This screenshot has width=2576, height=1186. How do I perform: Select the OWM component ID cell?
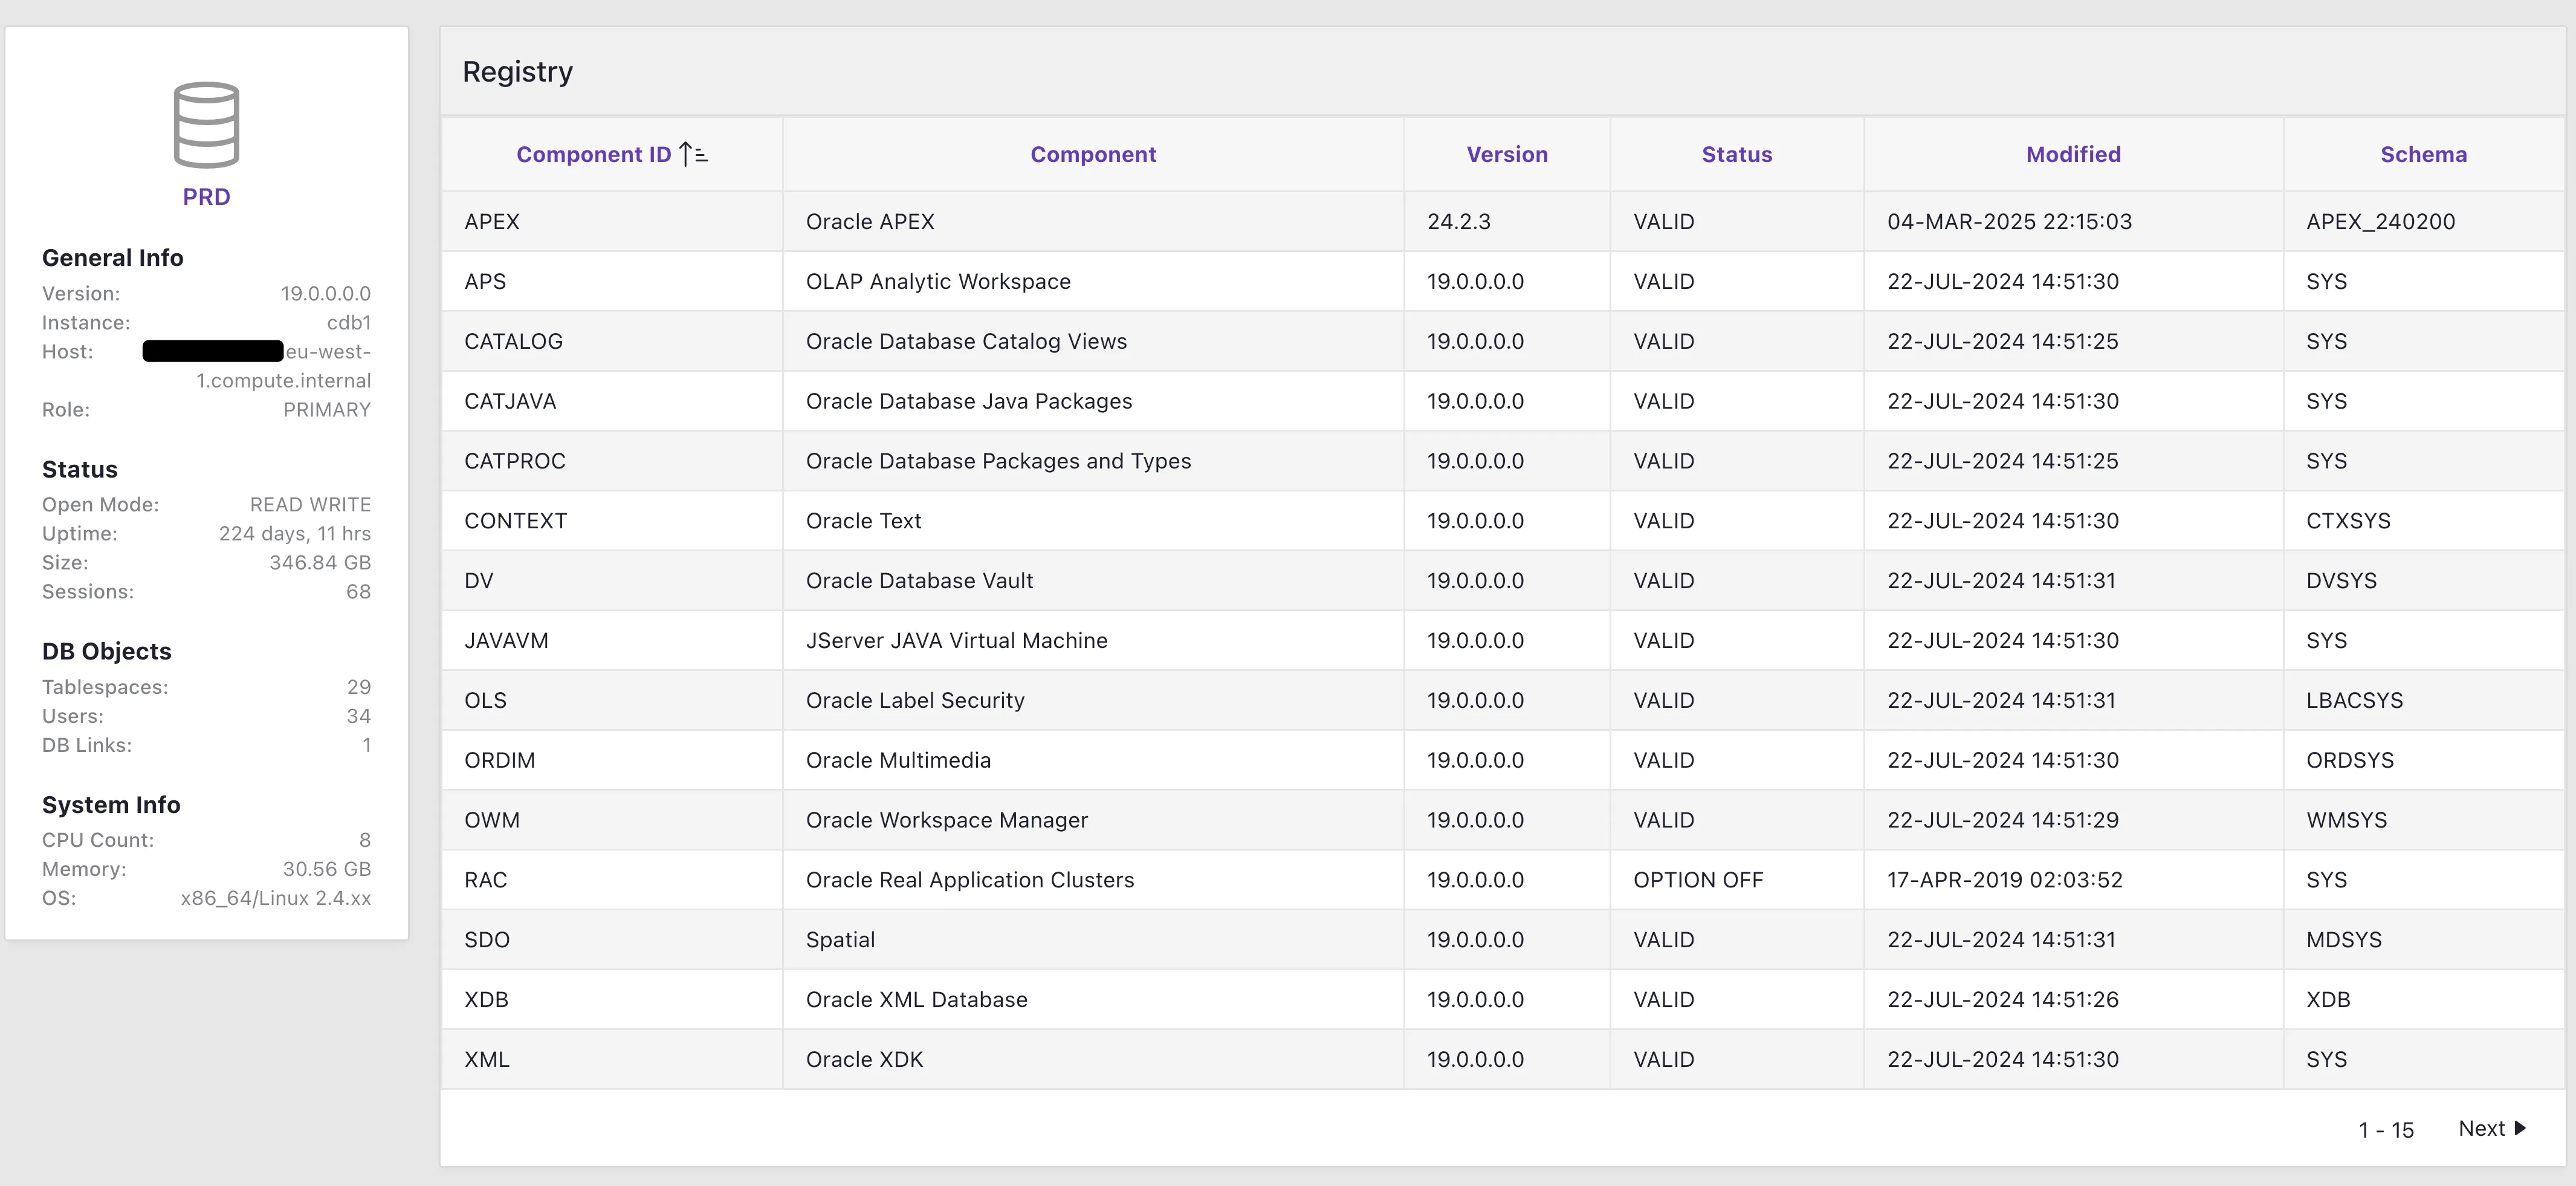[x=612, y=820]
